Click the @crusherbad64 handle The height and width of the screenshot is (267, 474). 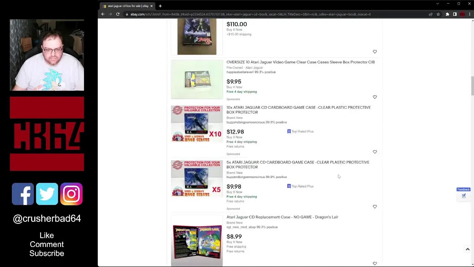click(x=47, y=219)
